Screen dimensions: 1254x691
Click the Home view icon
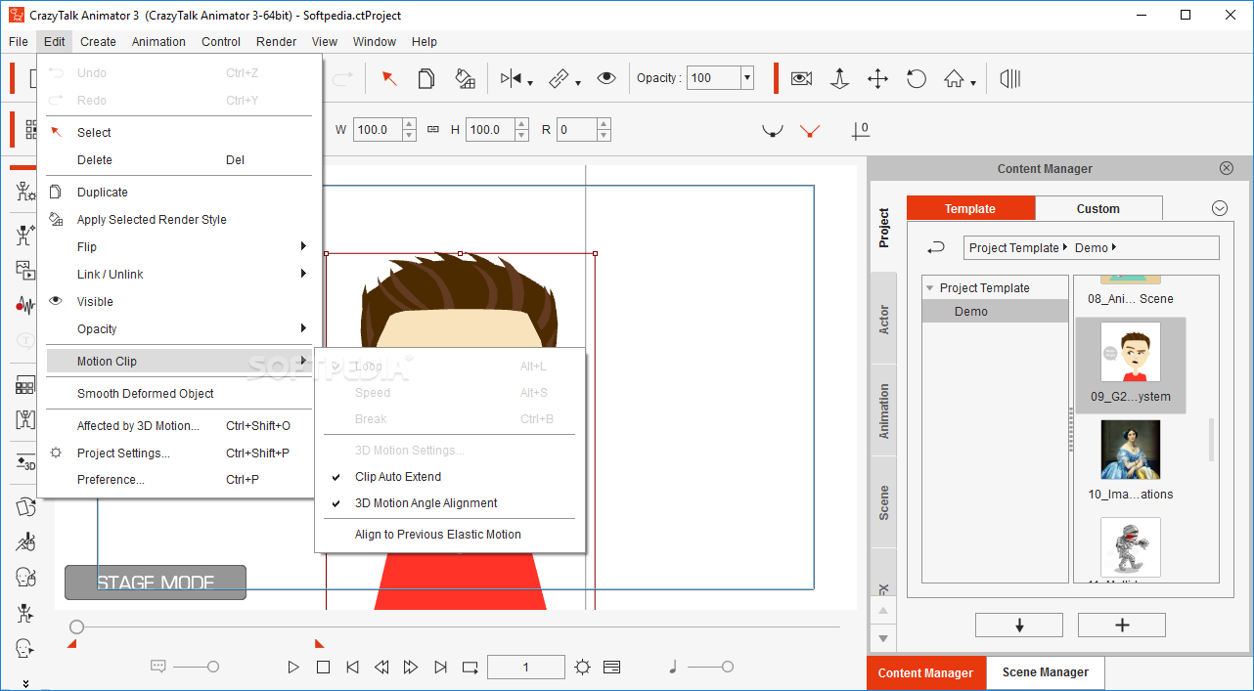[x=955, y=78]
